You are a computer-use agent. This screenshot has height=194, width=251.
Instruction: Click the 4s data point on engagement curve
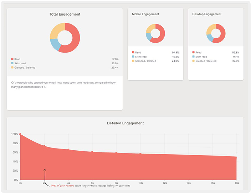click(x=68, y=150)
